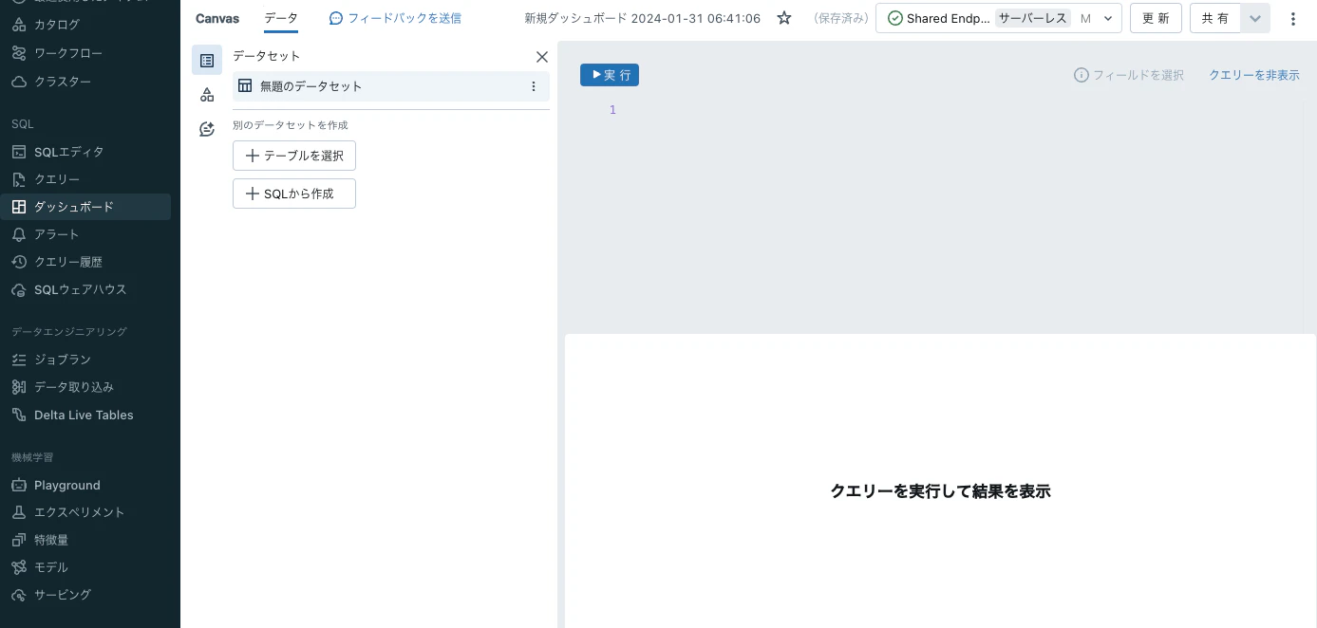Screen dimensions: 1317x628
Task: Click the SQLウェアハウス cloud icon
Action: pos(19,289)
